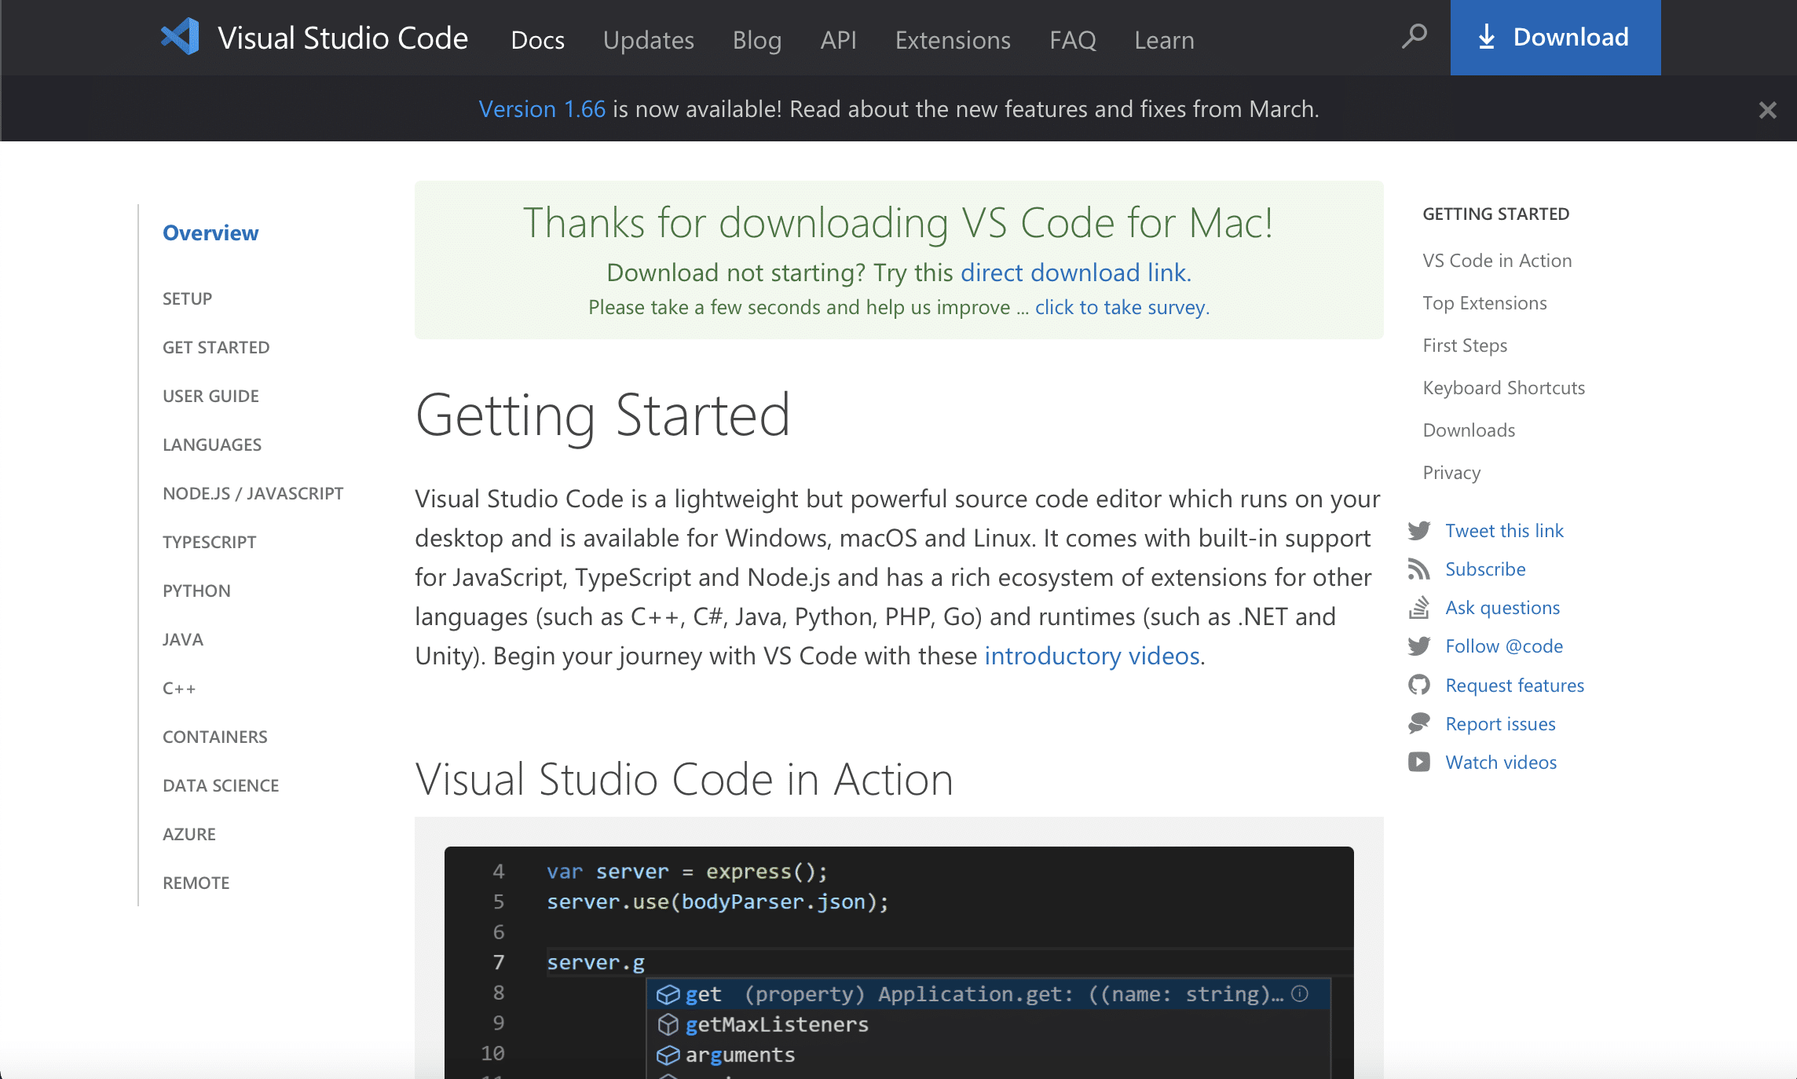Expand the PYTHON docs section
This screenshot has height=1079, width=1797.
click(x=196, y=591)
